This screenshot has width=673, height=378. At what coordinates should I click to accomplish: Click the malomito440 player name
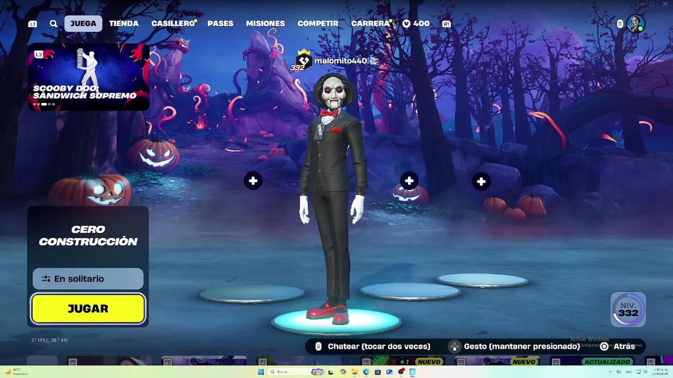click(340, 61)
